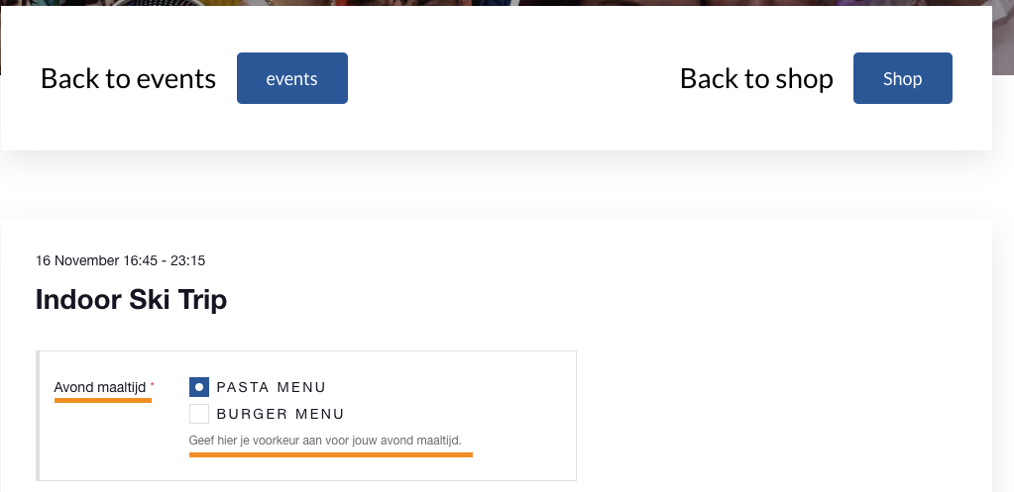
Task: Click the Back to shop heading text
Action: [756, 79]
